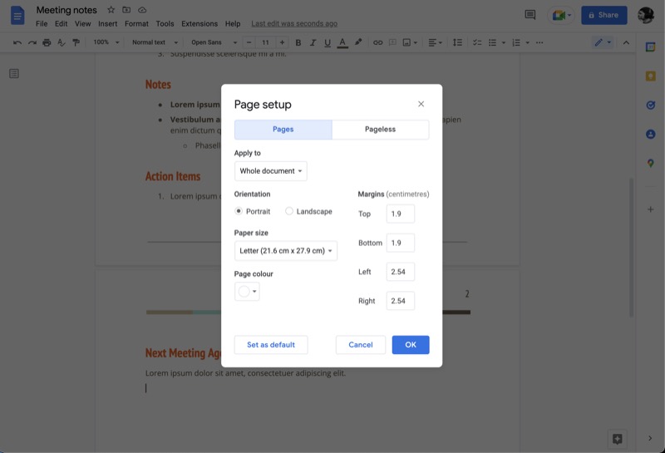The width and height of the screenshot is (665, 453).
Task: Open the Paper size Letter dropdown
Action: tap(286, 251)
